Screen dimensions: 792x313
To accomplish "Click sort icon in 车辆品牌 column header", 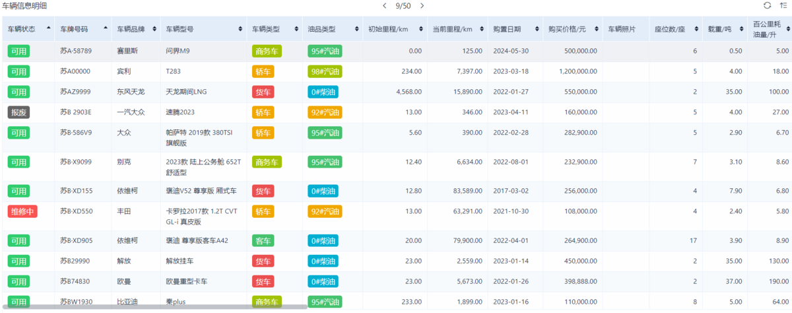I will pyautogui.click(x=154, y=29).
